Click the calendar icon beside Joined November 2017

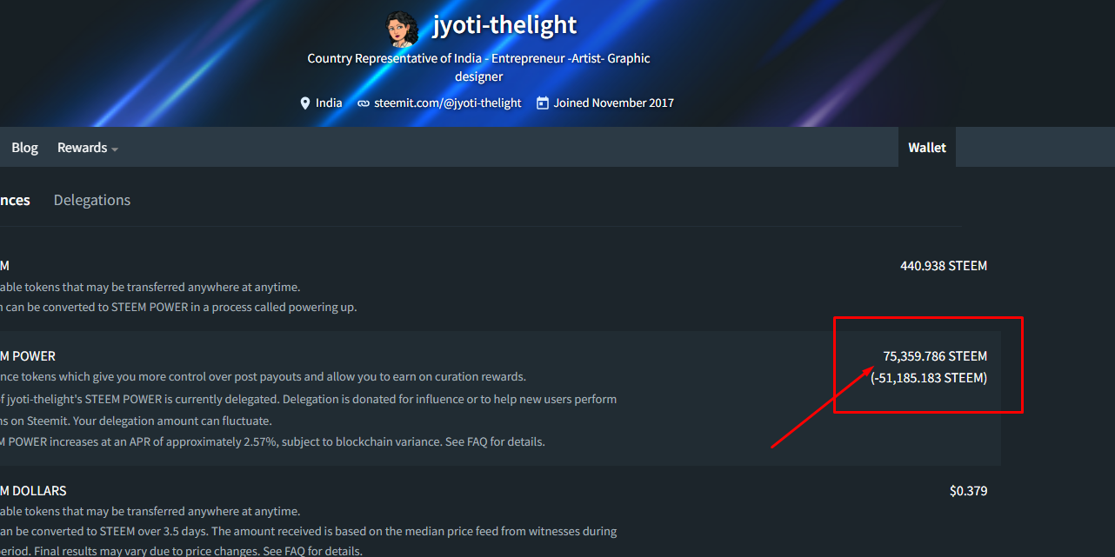coord(543,103)
